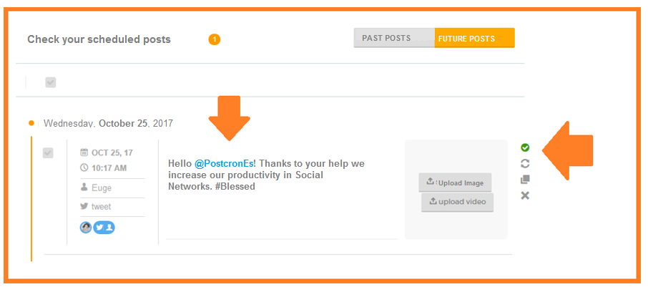The image size is (648, 292).
Task: Click the duplicate post icon
Action: 525,179
